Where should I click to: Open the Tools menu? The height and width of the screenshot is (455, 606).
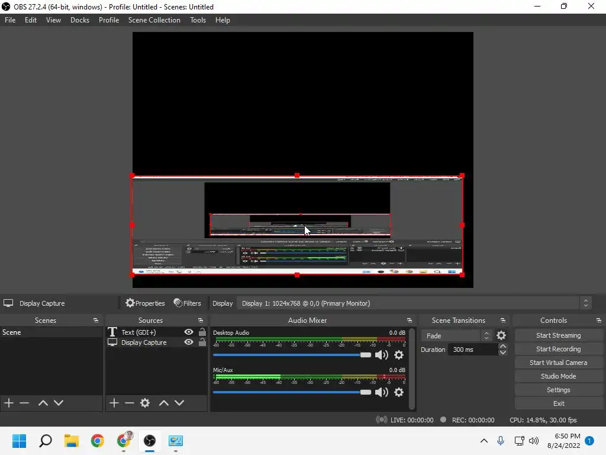coord(198,20)
